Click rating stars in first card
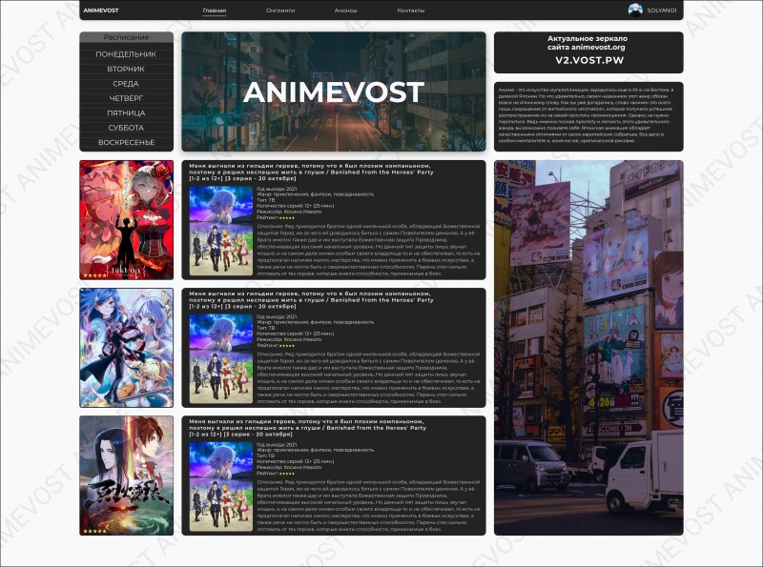Screen dimensions: 763x567 point(287,218)
